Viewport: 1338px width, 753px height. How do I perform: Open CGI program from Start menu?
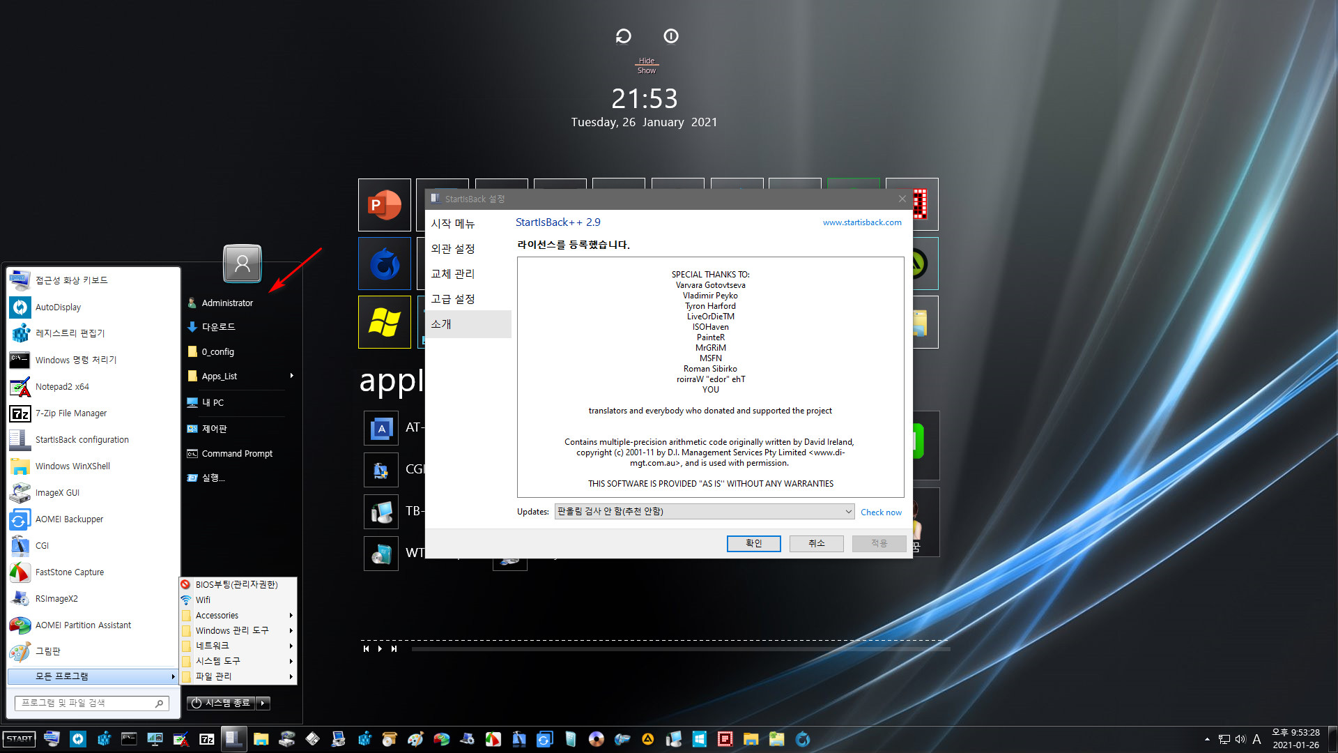(x=93, y=545)
